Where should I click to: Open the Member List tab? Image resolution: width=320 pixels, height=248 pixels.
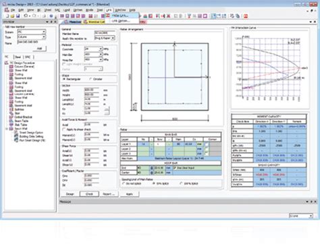[95, 22]
